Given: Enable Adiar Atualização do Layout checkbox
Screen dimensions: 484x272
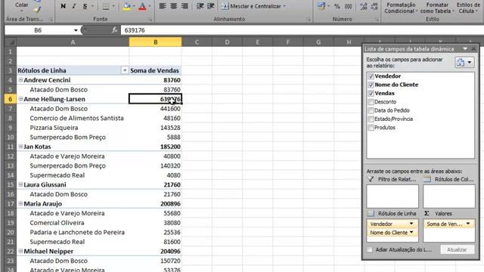Looking at the screenshot, I should click(x=370, y=250).
